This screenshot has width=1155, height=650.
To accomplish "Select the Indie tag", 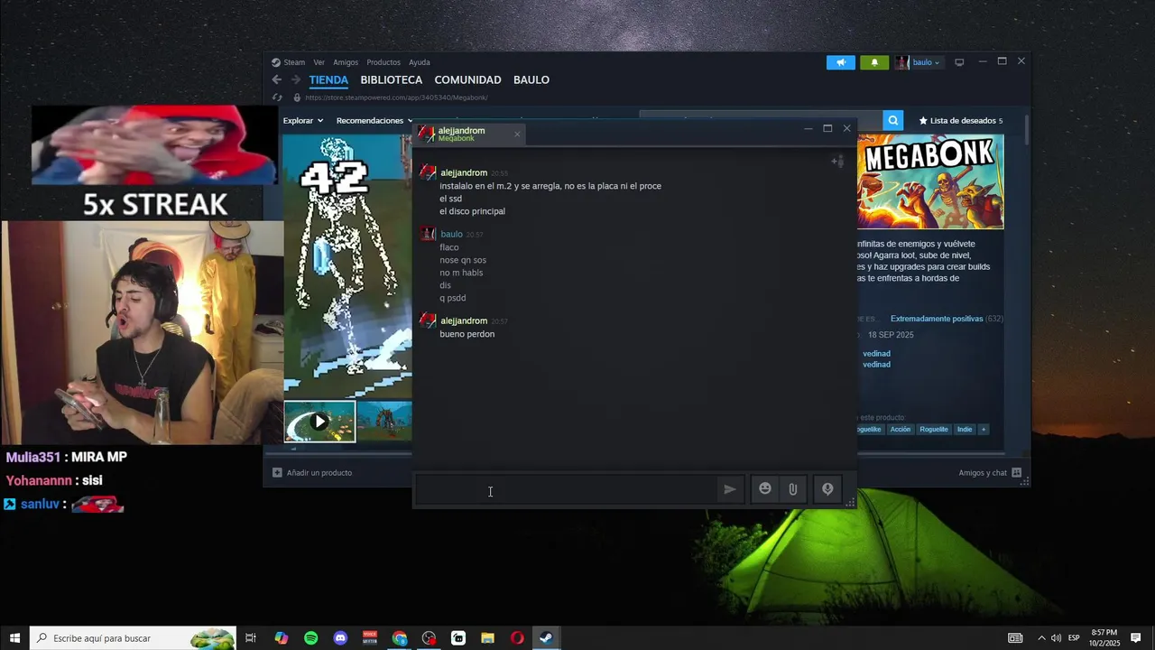I will click(x=965, y=430).
